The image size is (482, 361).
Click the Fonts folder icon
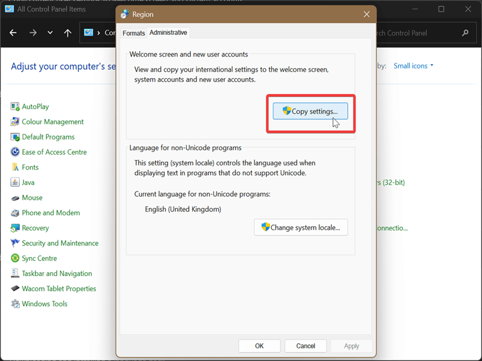[x=14, y=167]
